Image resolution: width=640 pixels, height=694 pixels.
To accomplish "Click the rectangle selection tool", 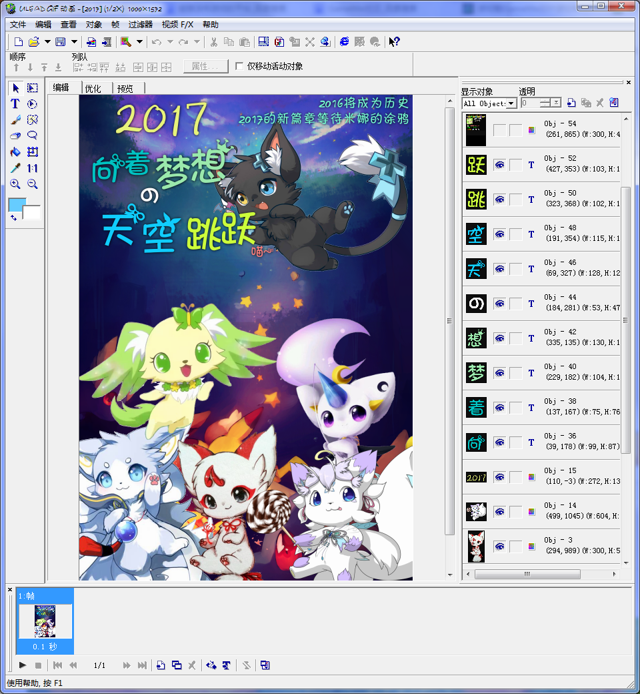I will click(x=32, y=88).
